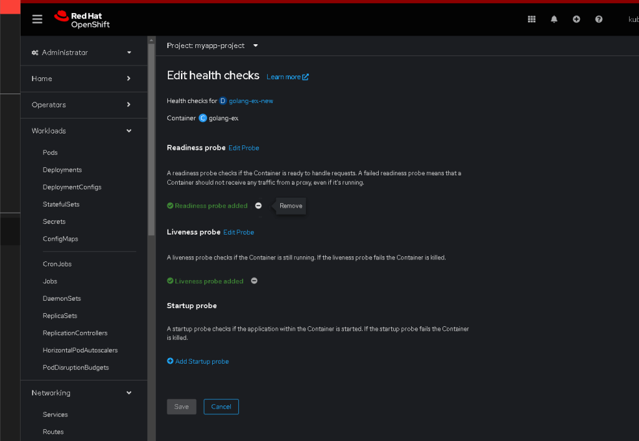Click the 'Startup probe' heading
The width and height of the screenshot is (639, 441).
(x=192, y=306)
